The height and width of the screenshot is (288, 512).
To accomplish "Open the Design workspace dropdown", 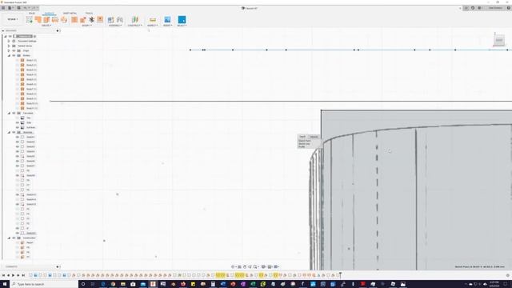I will (13, 19).
